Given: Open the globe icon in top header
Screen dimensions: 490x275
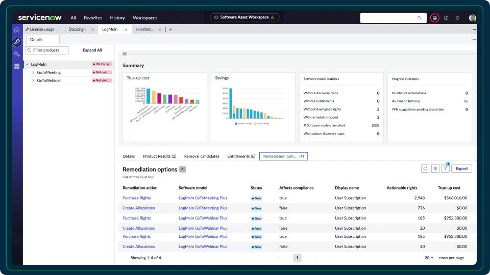Looking at the screenshot, I should (x=434, y=18).
